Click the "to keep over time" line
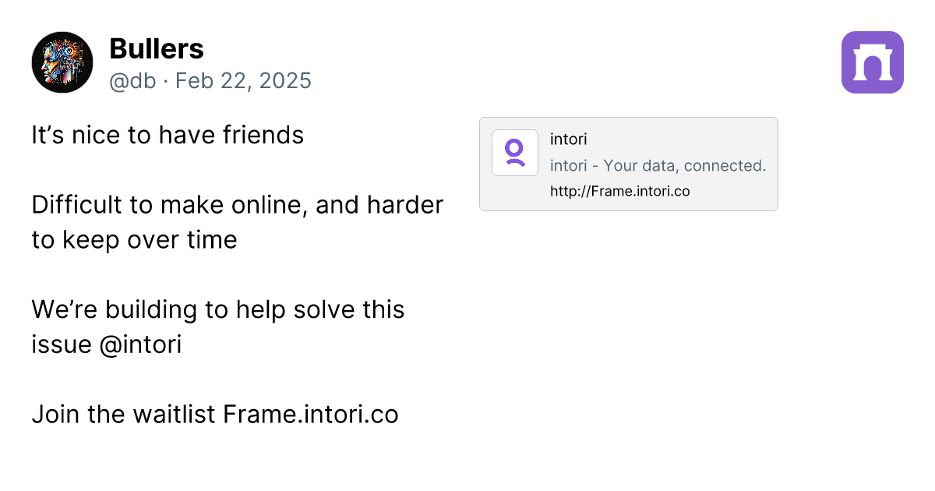935x491 pixels. coord(134,239)
